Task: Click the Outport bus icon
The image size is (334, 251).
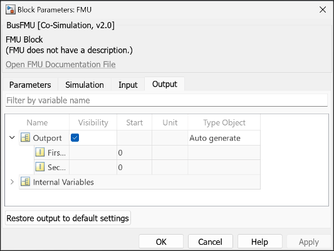Action: 25,137
